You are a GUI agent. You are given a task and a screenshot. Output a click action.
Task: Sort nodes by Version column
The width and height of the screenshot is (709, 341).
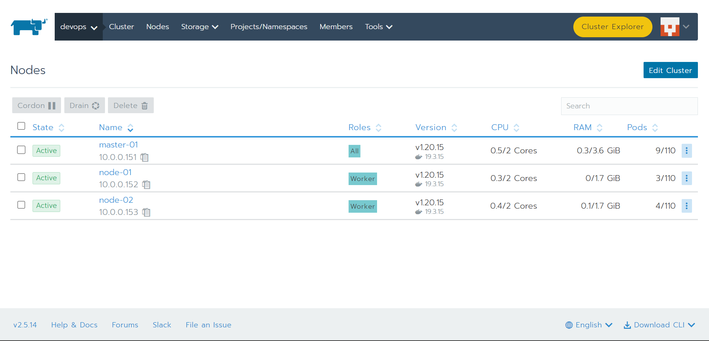coord(436,128)
